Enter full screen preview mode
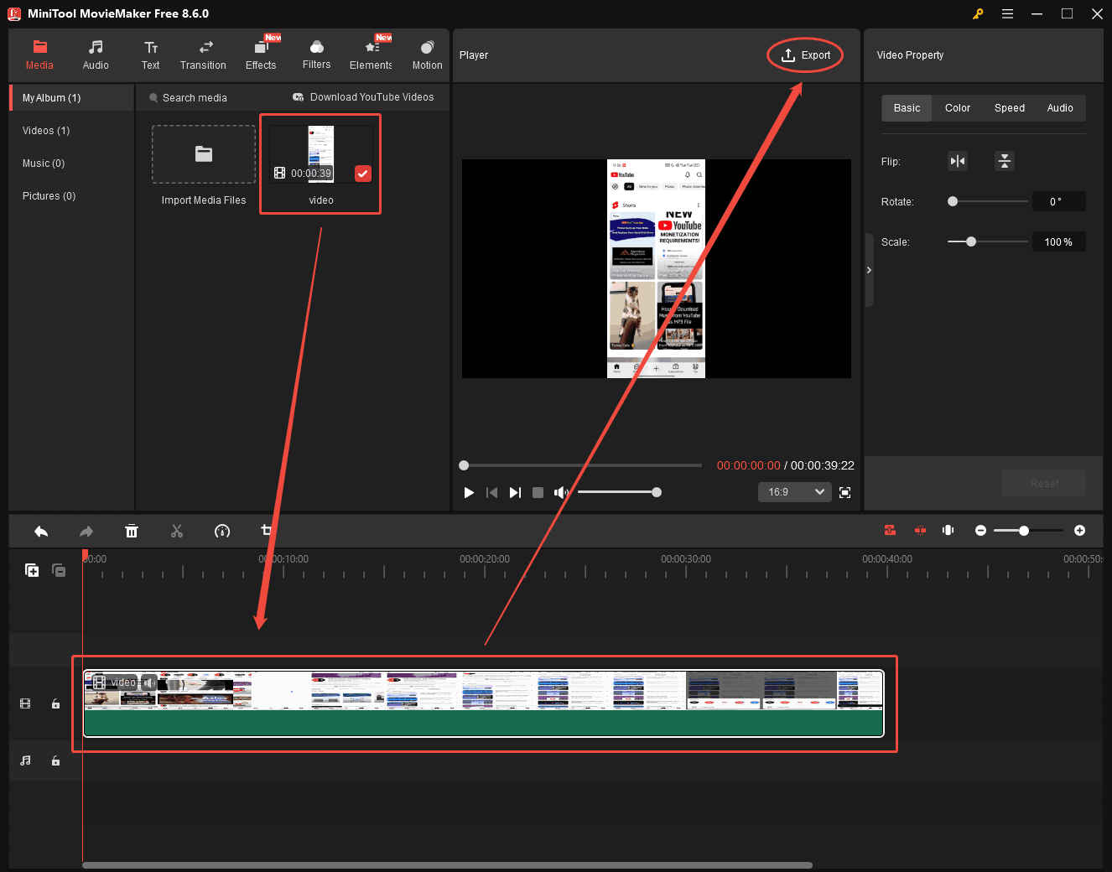Viewport: 1112px width, 872px height. (844, 492)
